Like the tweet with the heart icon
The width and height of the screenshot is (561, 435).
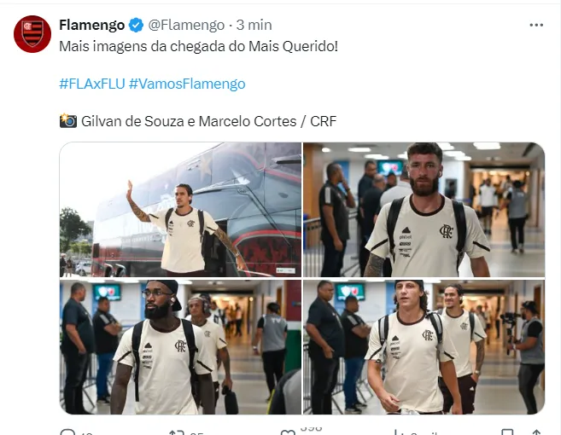[288, 432]
